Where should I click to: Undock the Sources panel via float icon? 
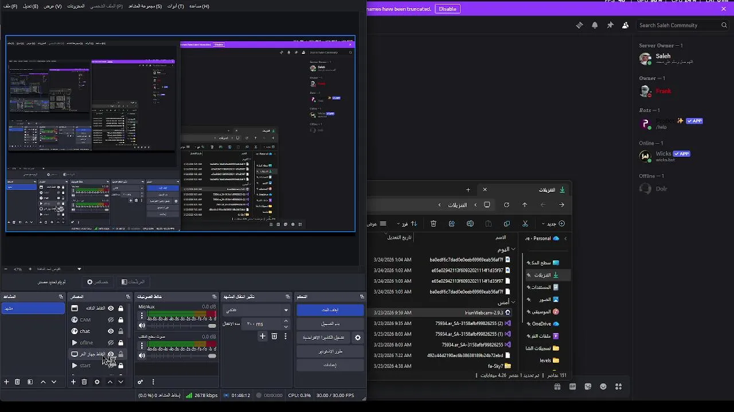click(128, 296)
